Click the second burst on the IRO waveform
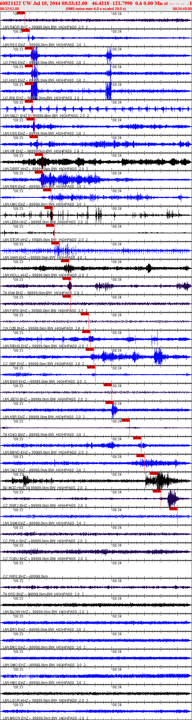The height and width of the screenshot is (720, 192). pyautogui.click(x=109, y=91)
